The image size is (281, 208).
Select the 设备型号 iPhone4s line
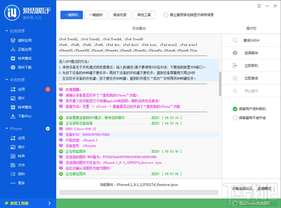pyautogui.click(x=138, y=146)
